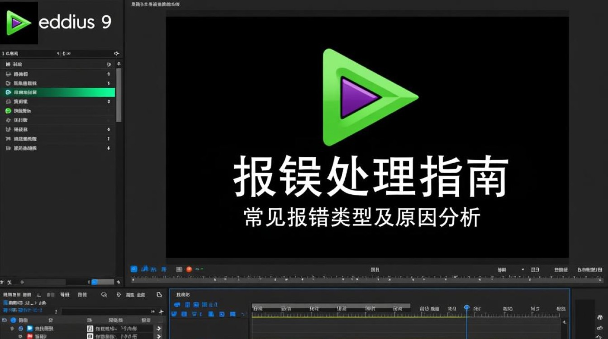Viewport: 608px width, 339px height.
Task: Click the last blue square icon in timeline's lower row
Action: [x=233, y=314]
